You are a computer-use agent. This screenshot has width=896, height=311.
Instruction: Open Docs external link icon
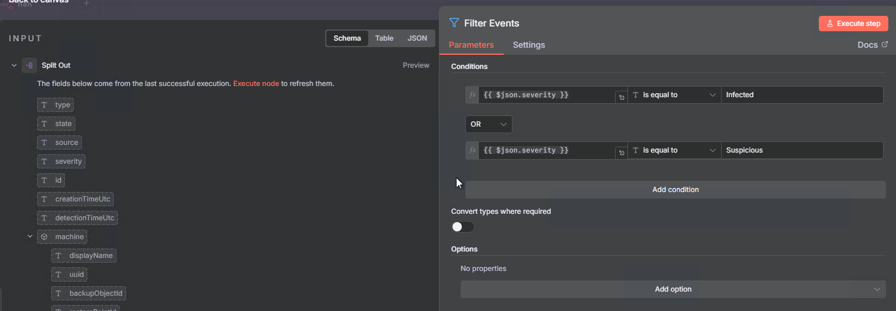point(884,45)
